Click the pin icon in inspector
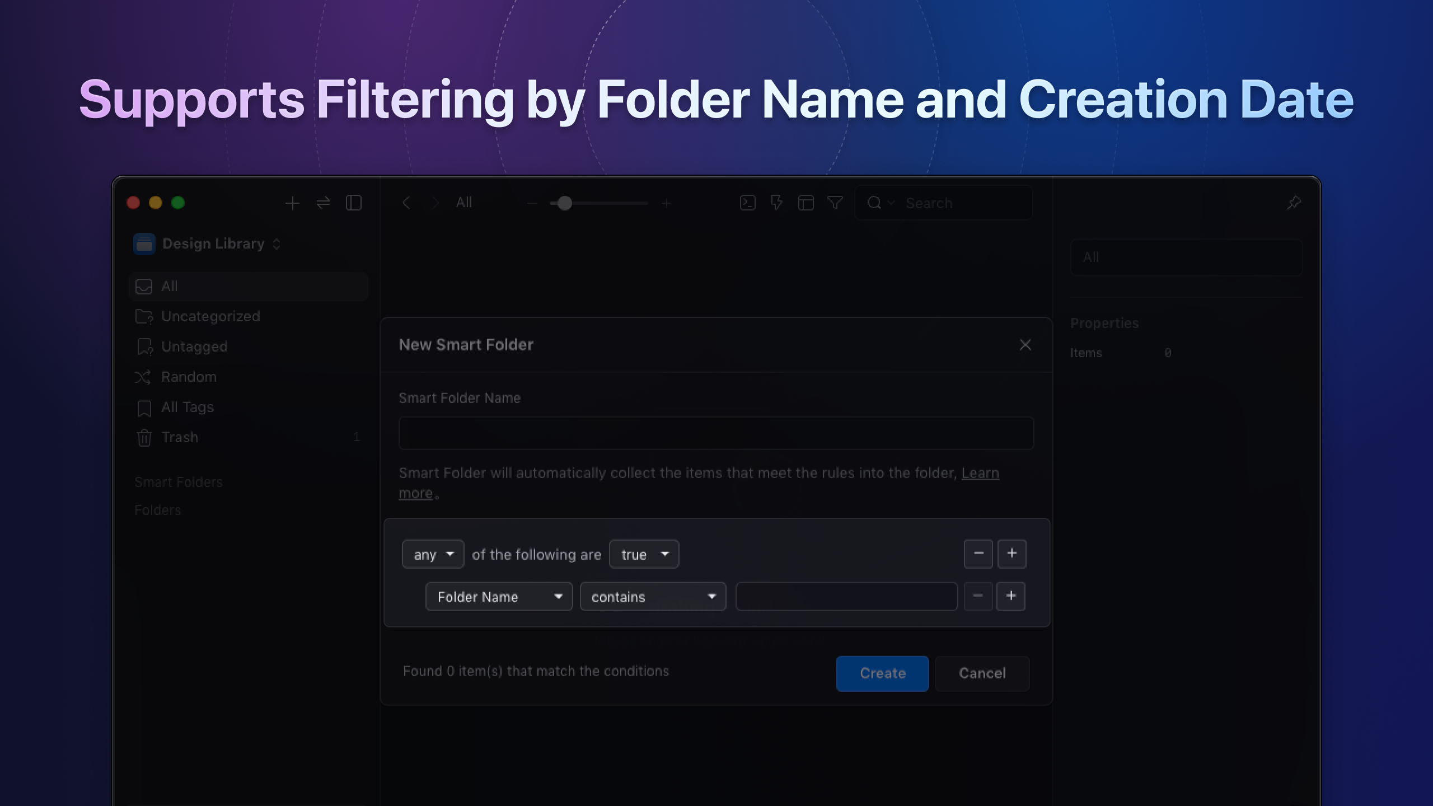Screen dimensions: 1433x806 [1294, 203]
